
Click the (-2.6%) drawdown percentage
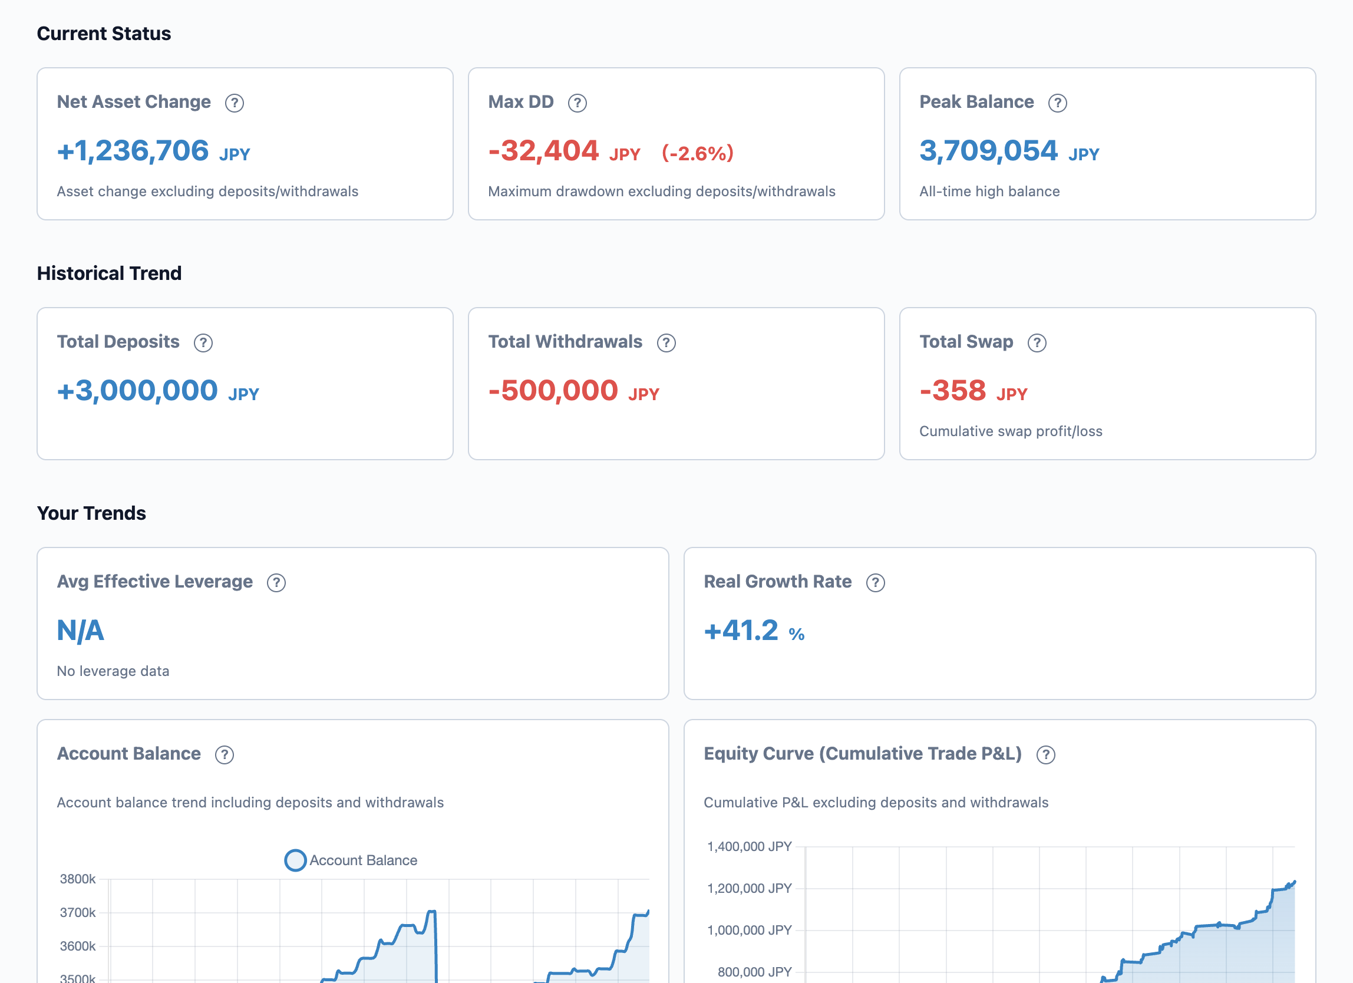click(x=698, y=153)
